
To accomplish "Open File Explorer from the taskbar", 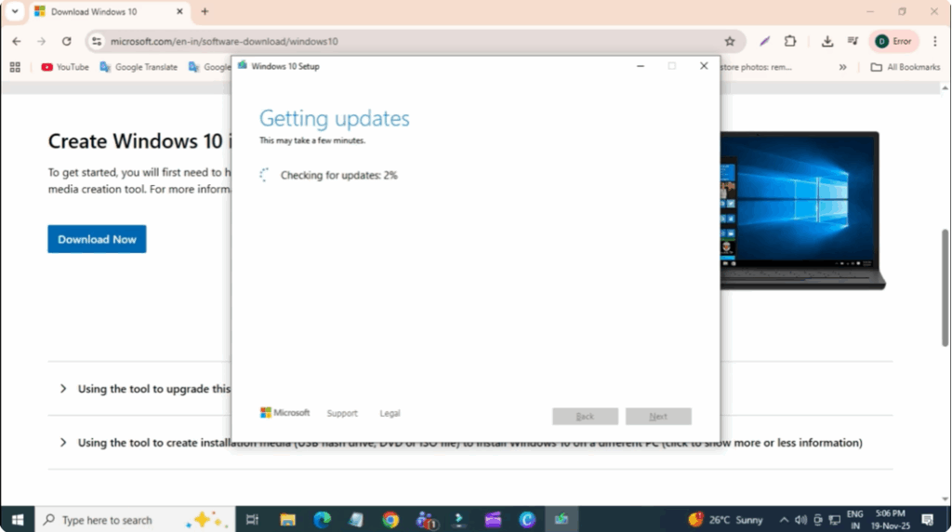I will pyautogui.click(x=287, y=520).
